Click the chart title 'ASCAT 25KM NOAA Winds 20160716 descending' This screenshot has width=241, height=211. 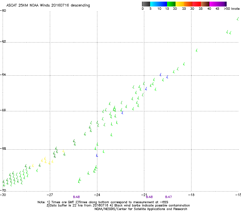click(48, 6)
